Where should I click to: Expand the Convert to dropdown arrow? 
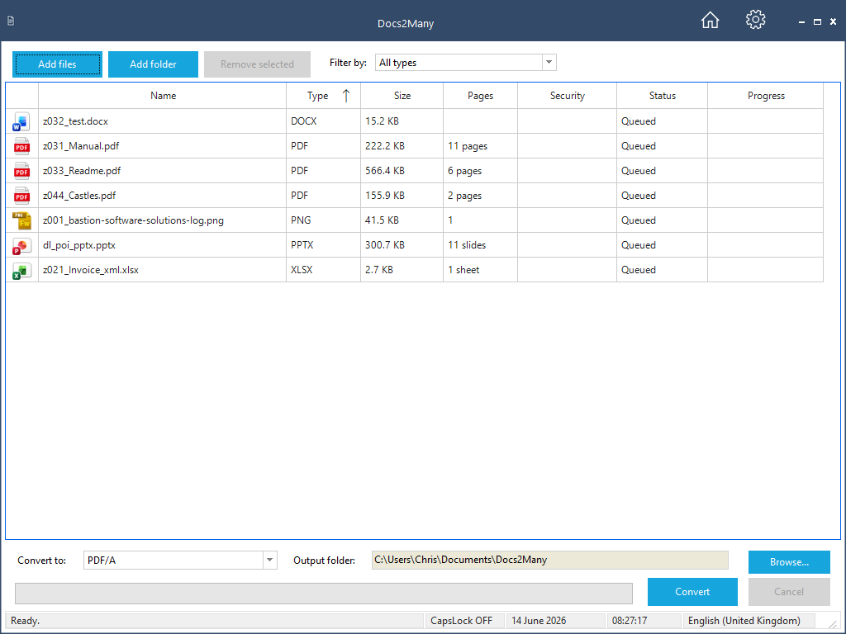270,561
